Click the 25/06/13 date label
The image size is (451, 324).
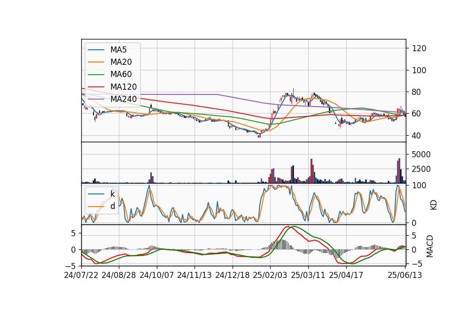tap(404, 275)
